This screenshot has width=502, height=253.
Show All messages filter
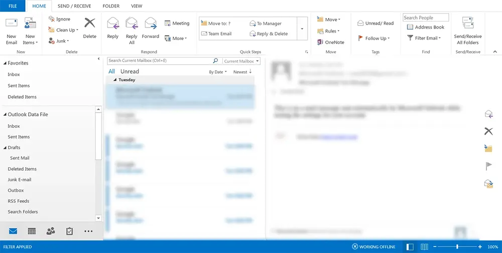pos(111,71)
